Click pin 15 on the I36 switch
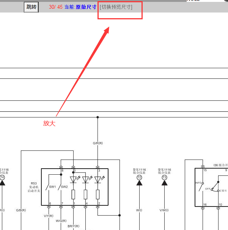 (x=205, y=170)
